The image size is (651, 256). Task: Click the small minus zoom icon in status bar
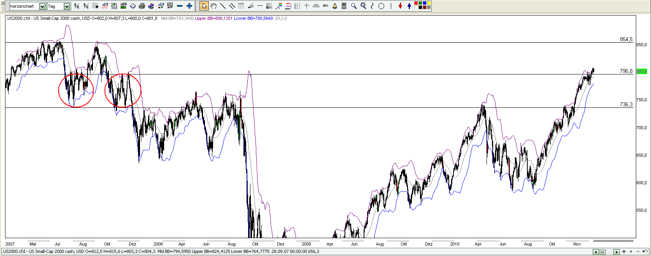click(x=638, y=251)
